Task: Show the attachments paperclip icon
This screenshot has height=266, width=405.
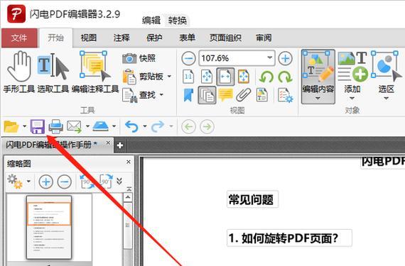Action: [244, 95]
